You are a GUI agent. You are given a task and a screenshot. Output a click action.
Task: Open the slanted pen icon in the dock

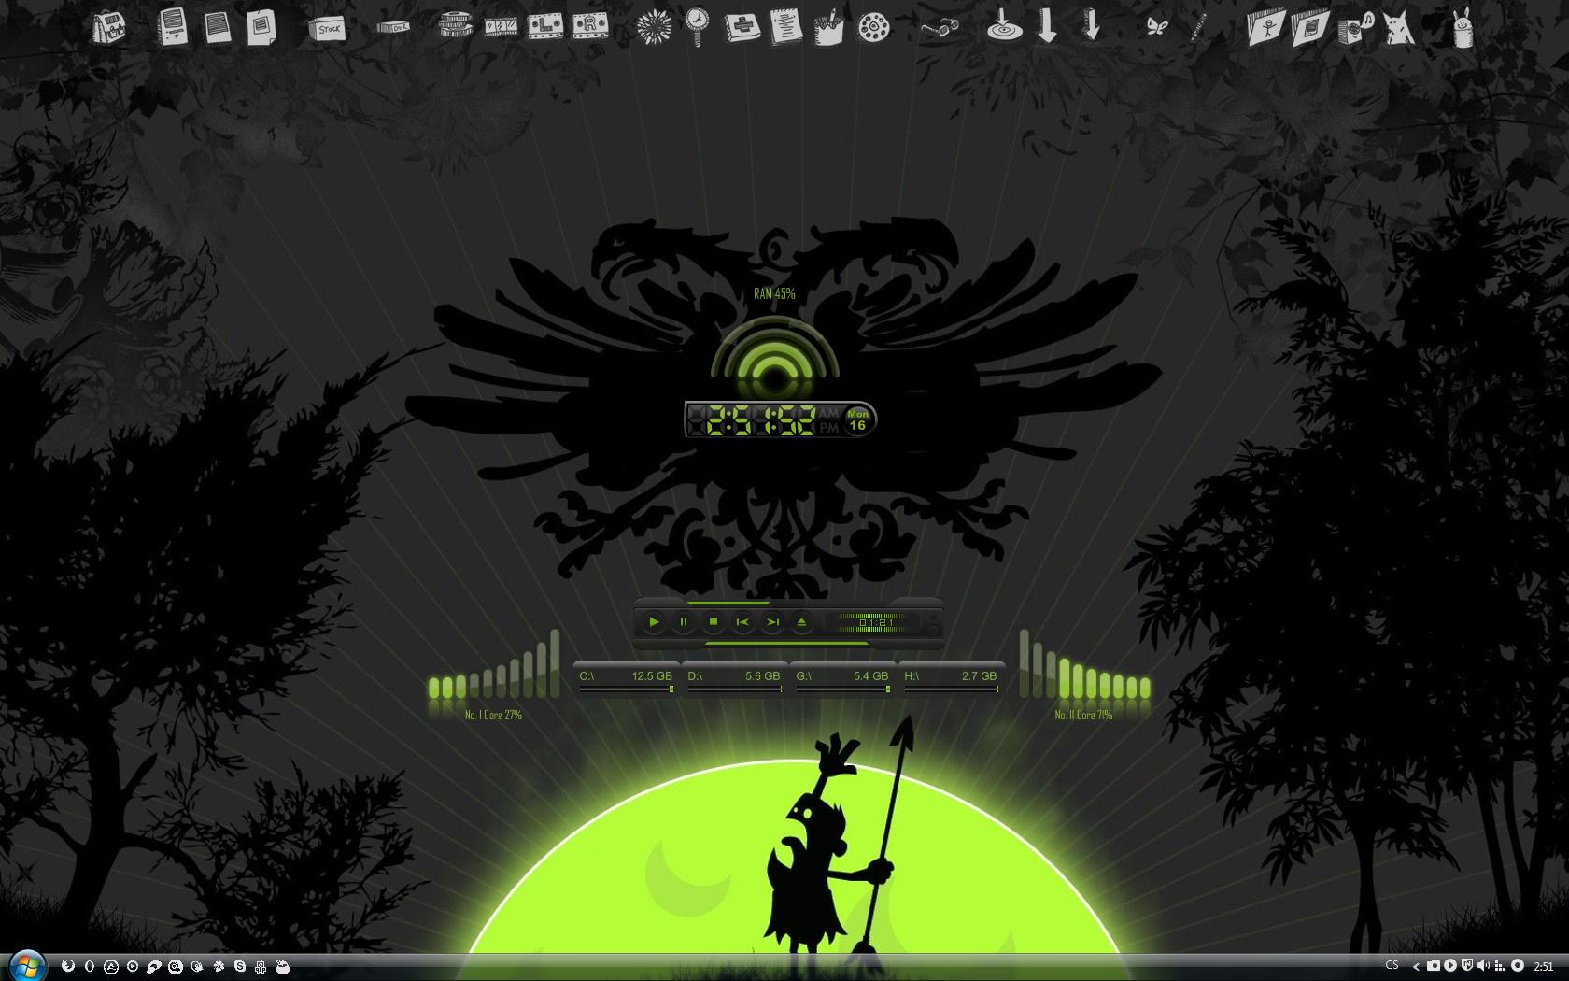click(x=1197, y=27)
